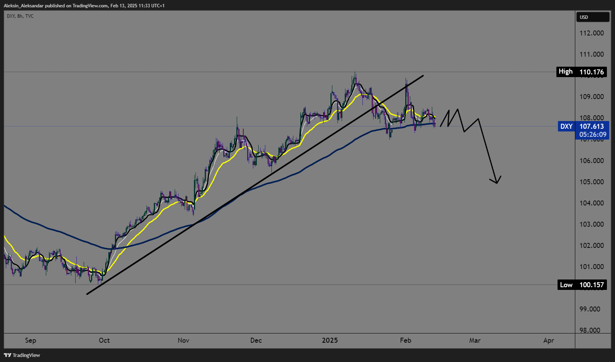Image resolution: width=615 pixels, height=362 pixels.
Task: Click the High 110.176 price marker
Action: 582,72
